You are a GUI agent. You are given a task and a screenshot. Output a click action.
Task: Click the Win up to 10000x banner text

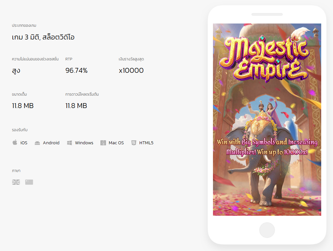pyautogui.click(x=267, y=147)
